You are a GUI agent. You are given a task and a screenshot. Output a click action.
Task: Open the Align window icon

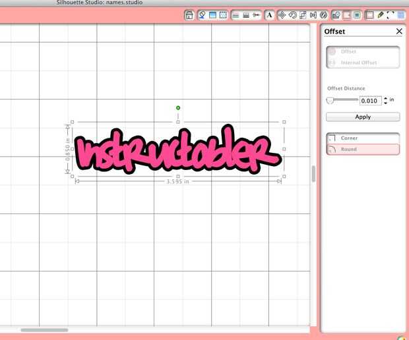[x=313, y=15]
